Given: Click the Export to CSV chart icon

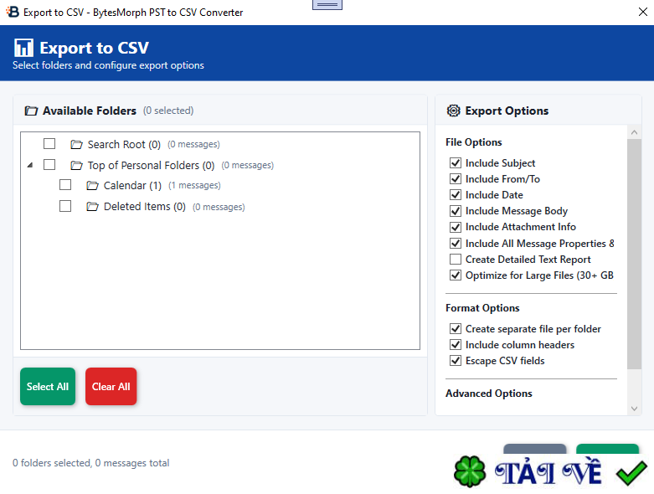Looking at the screenshot, I should point(23,48).
